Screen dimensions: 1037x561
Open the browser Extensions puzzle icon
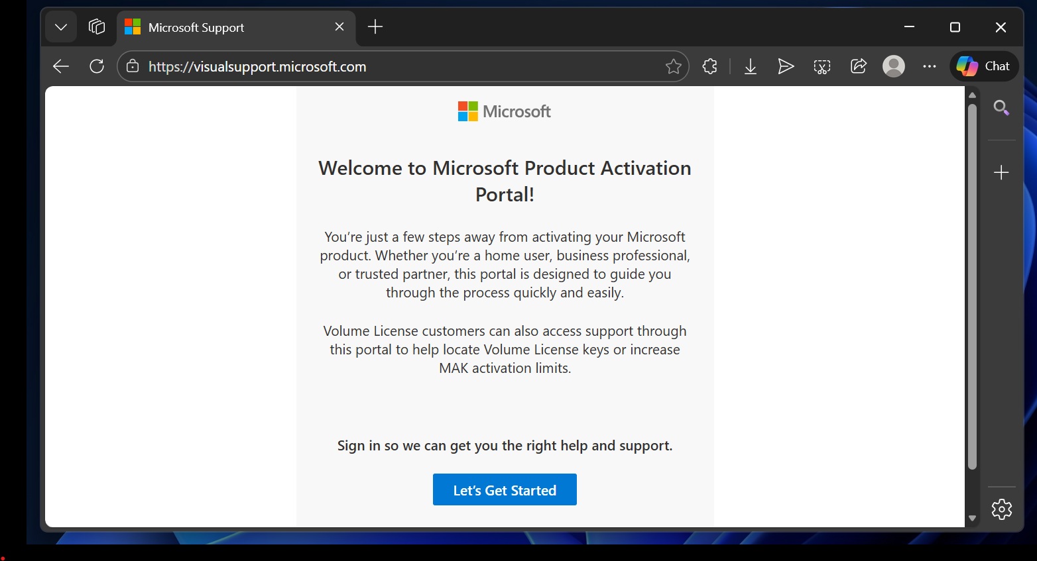(709, 66)
